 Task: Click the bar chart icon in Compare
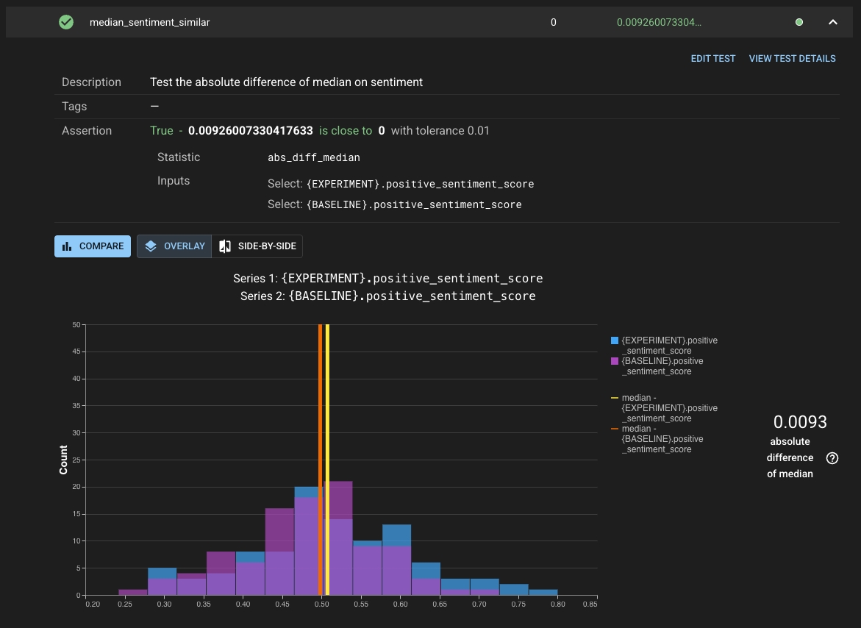click(68, 246)
